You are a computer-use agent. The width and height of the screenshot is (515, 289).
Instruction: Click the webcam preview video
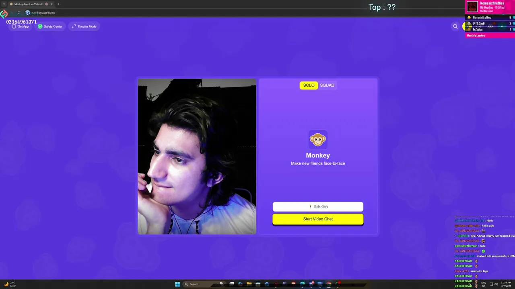pos(197,157)
